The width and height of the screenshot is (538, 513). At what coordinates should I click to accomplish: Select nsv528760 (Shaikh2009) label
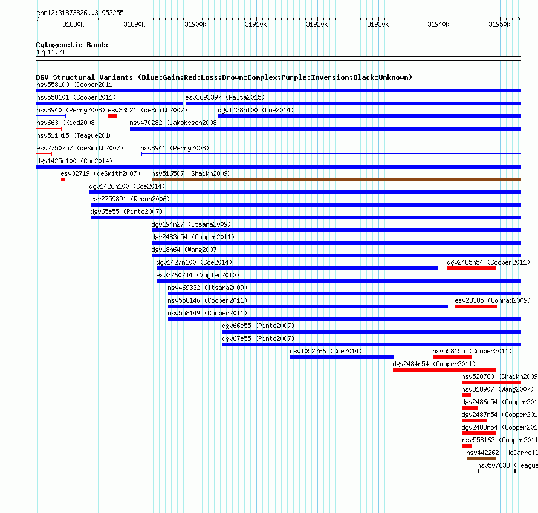499,376
